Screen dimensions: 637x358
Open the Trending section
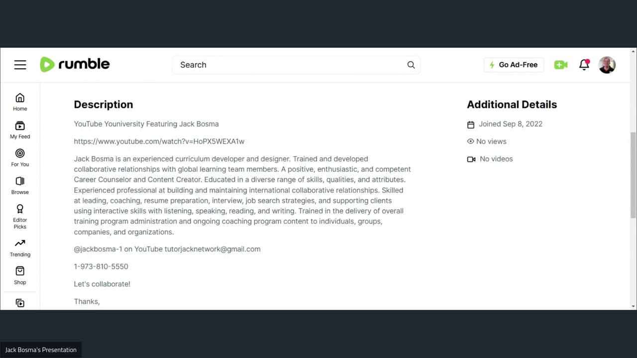pyautogui.click(x=20, y=248)
